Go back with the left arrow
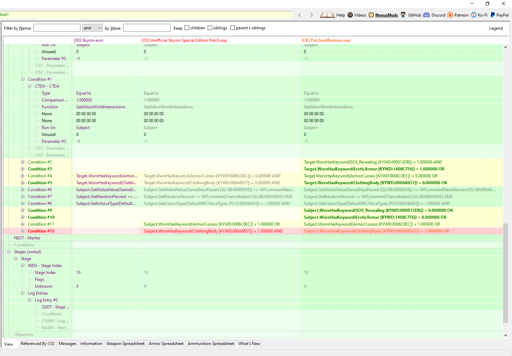This screenshot has width=512, height=356. 299,15
